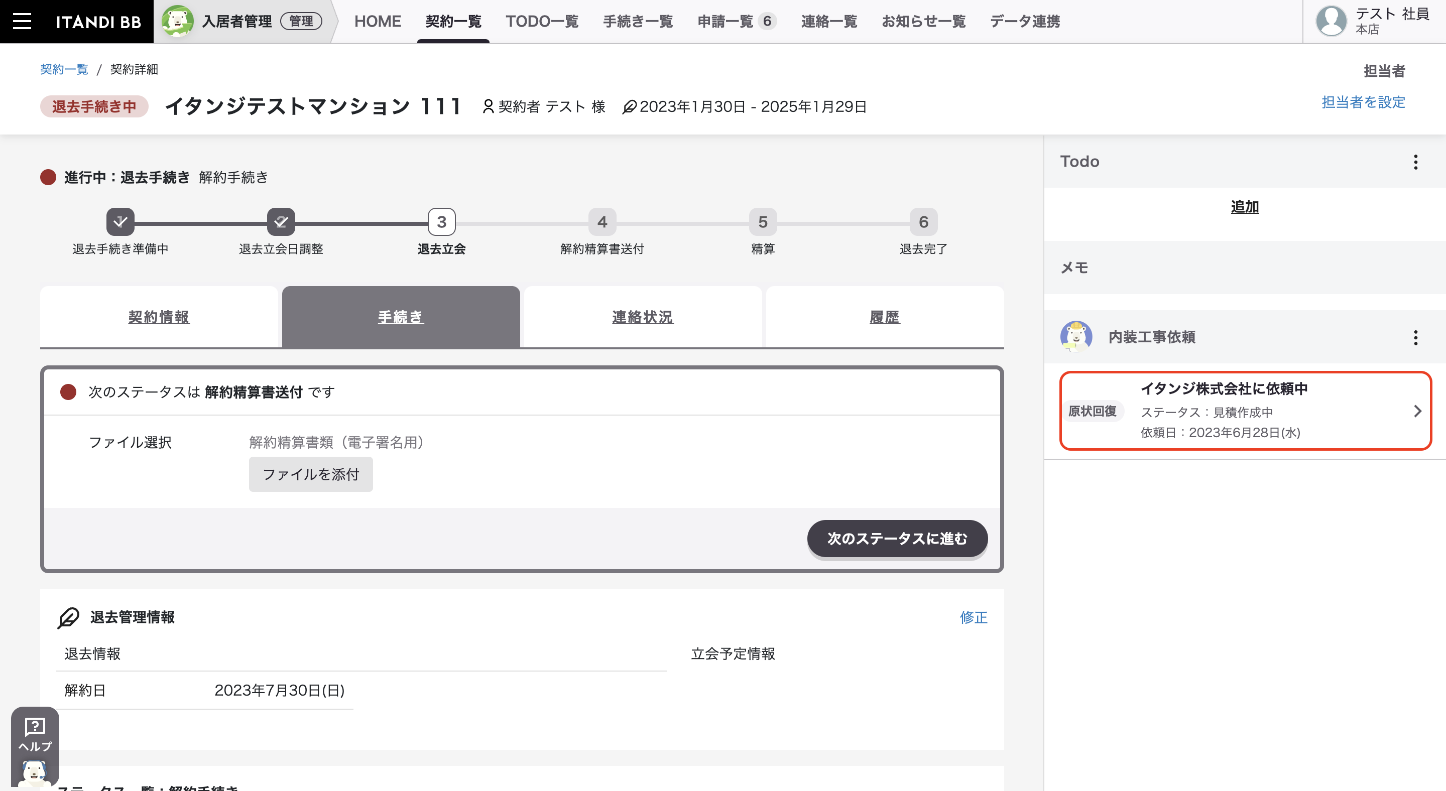Open the Todo three-dot menu
Screen dimensions: 1446x791
click(1415, 162)
